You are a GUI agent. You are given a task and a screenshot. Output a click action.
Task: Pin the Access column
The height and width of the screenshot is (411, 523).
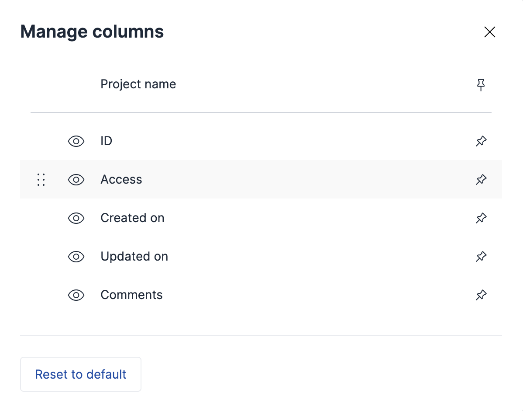tap(481, 180)
